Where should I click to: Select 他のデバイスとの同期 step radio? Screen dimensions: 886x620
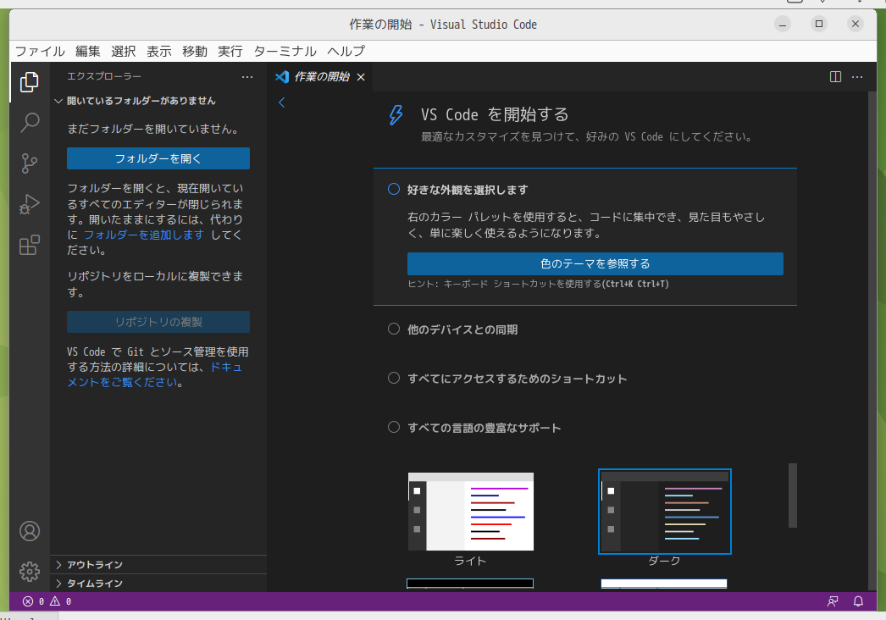[394, 329]
